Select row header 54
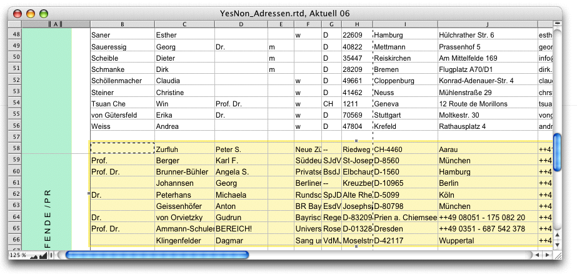The width and height of the screenshot is (577, 274). [16, 103]
